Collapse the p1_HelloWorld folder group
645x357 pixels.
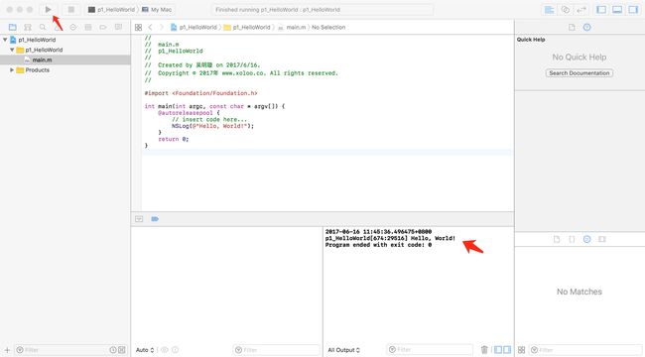pyautogui.click(x=12, y=50)
